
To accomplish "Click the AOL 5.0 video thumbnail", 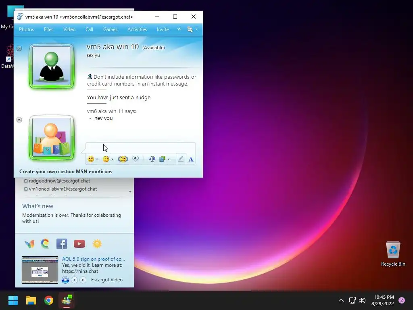I will (x=40, y=270).
